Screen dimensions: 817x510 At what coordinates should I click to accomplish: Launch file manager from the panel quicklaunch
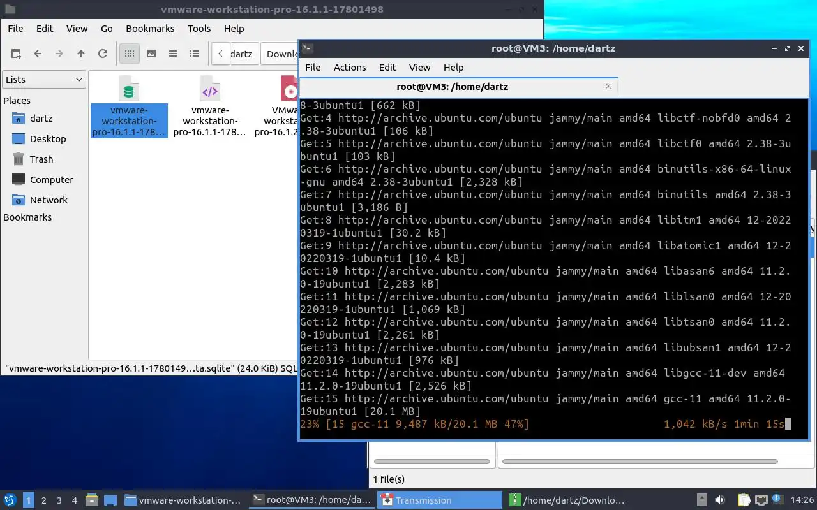coord(91,500)
